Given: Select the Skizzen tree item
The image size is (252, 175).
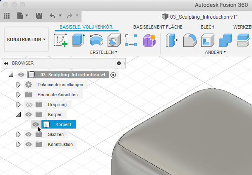Looking at the screenshot, I should pyautogui.click(x=56, y=134).
